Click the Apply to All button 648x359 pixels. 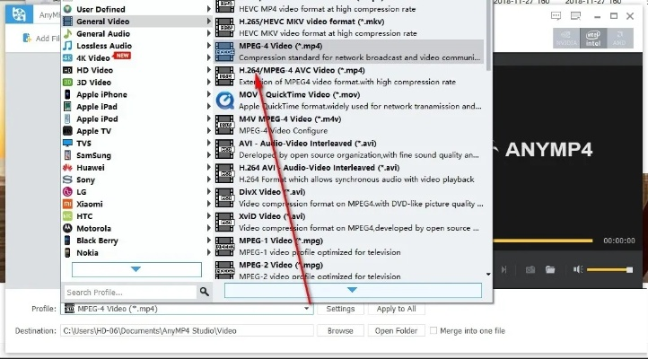[x=396, y=309]
